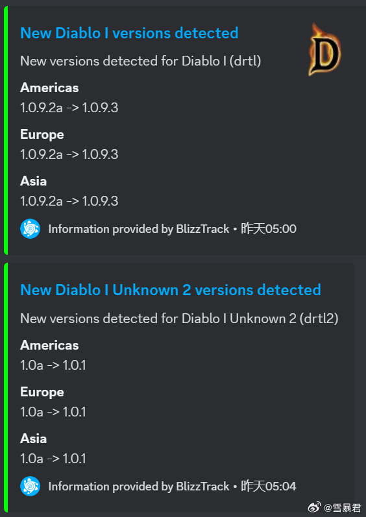Click description mentioning Diablo I Unknown 2 (drtl2)

click(x=179, y=319)
